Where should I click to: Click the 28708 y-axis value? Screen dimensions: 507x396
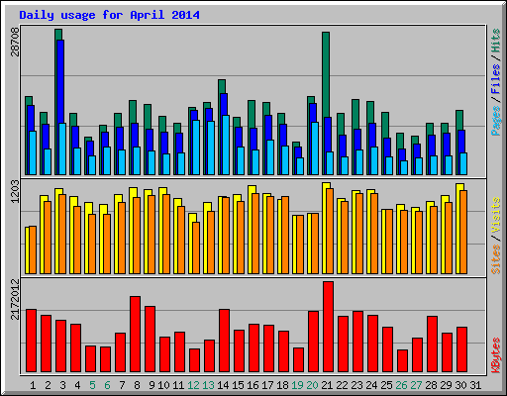15,42
